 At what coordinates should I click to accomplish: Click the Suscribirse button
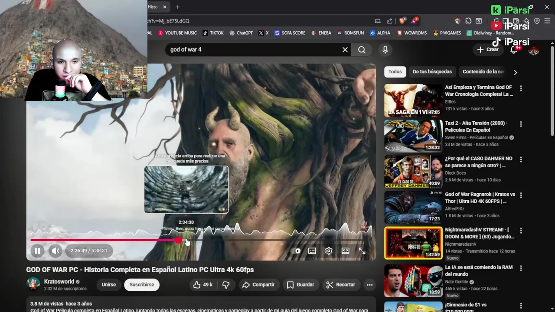(x=142, y=285)
